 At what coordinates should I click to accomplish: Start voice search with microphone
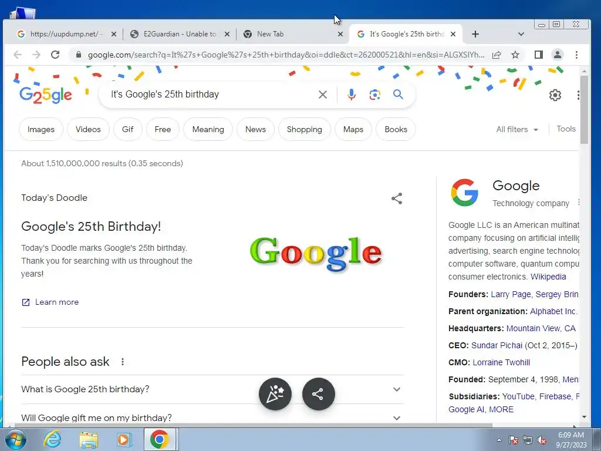352,95
